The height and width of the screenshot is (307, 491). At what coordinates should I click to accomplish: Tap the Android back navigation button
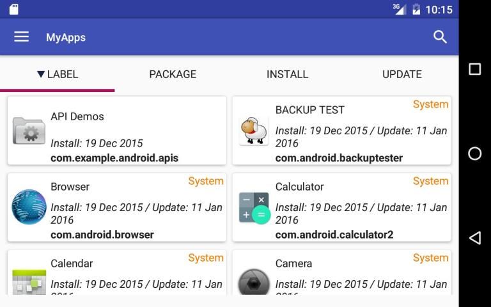[x=475, y=238]
